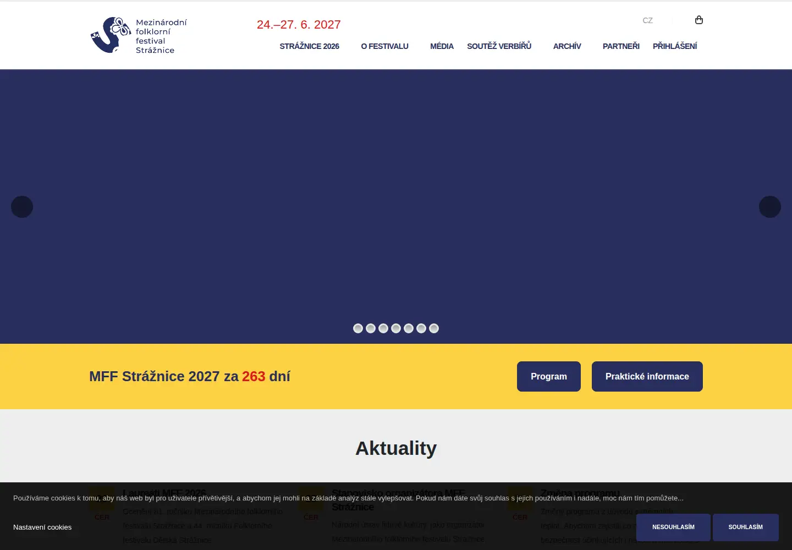Open Praktické informace
Viewport: 792px width, 550px height.
click(x=647, y=376)
